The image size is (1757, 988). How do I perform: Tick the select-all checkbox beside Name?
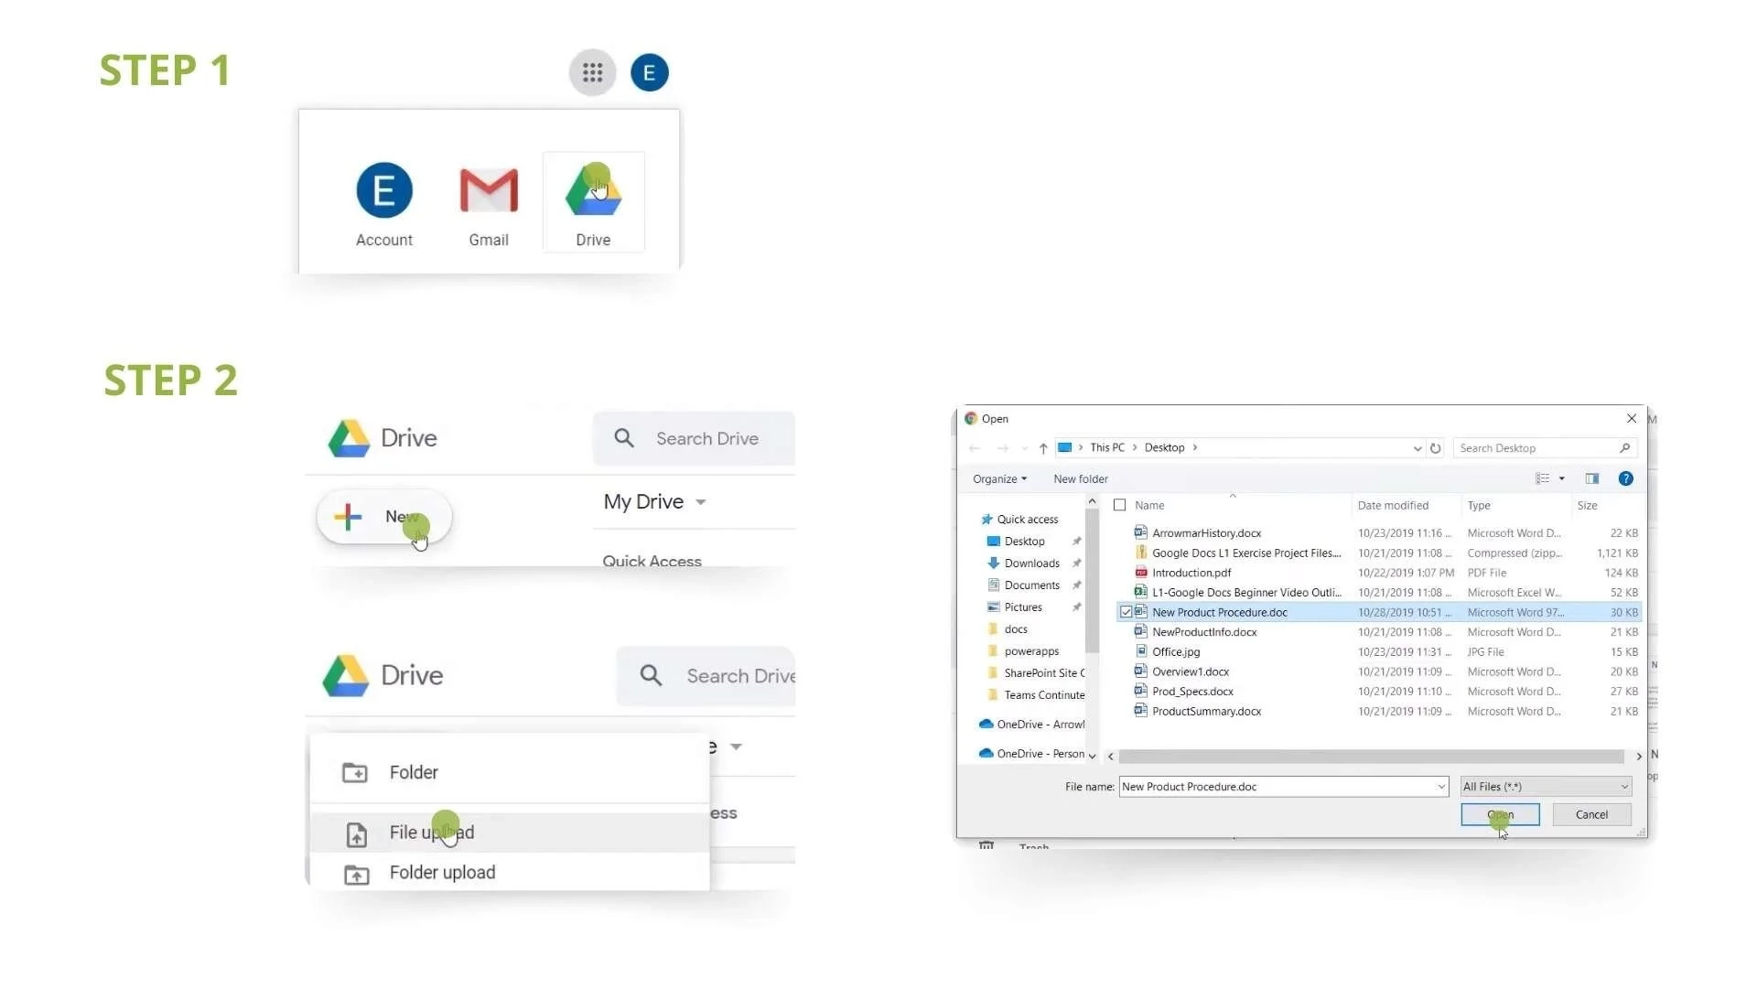(x=1119, y=505)
